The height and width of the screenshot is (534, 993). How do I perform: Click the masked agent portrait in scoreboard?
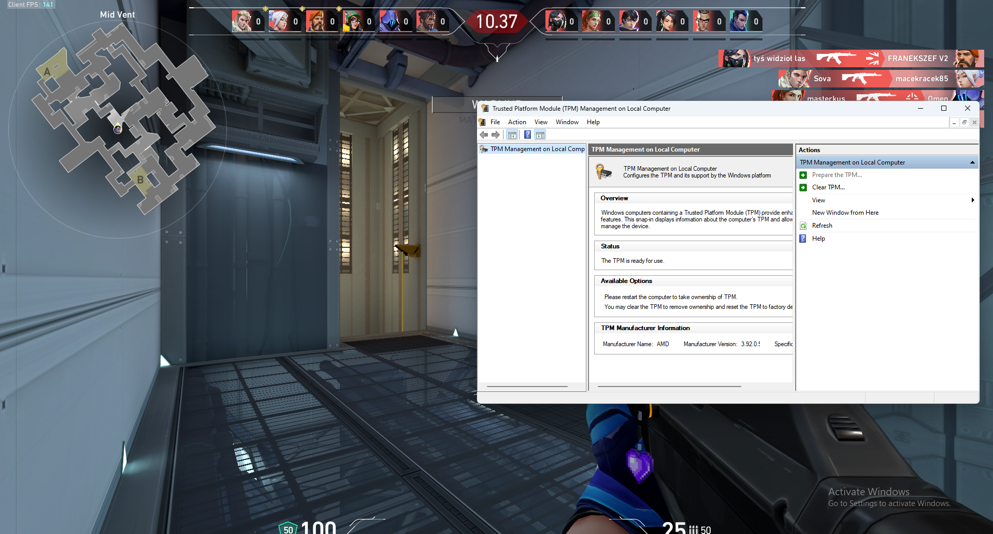(555, 21)
